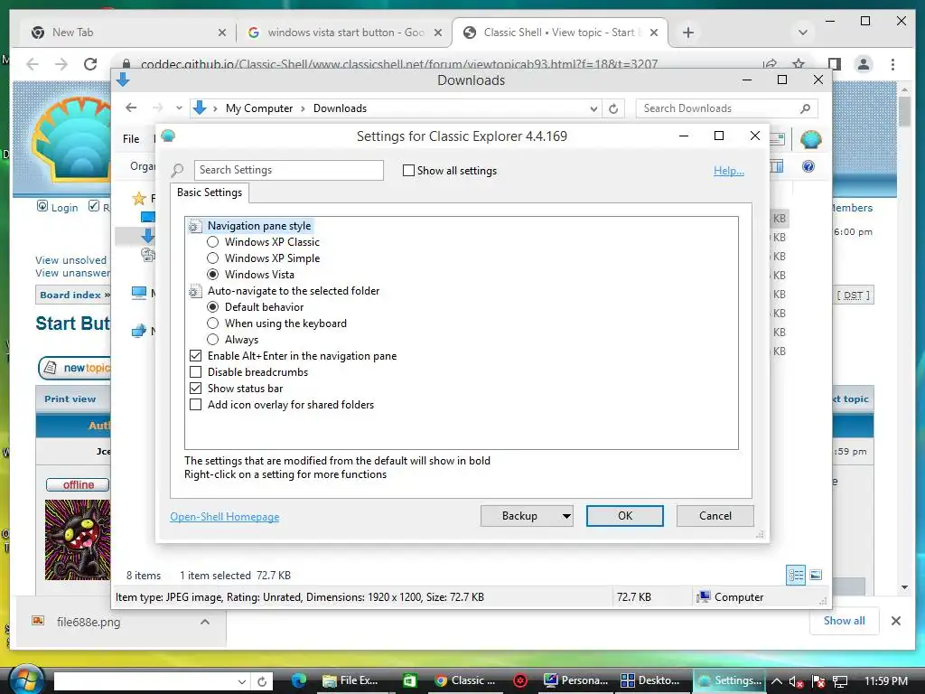Expand the My Computer breadcrumb arrow in Downloads

pos(303,108)
